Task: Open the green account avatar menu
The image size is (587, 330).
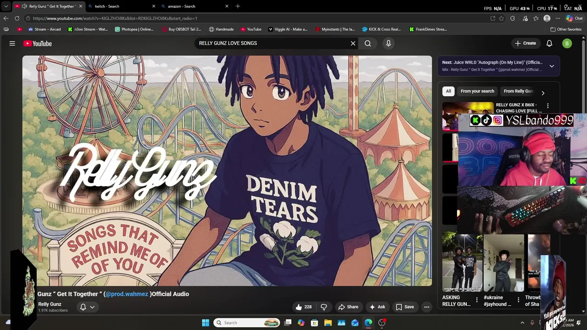Action: [567, 44]
